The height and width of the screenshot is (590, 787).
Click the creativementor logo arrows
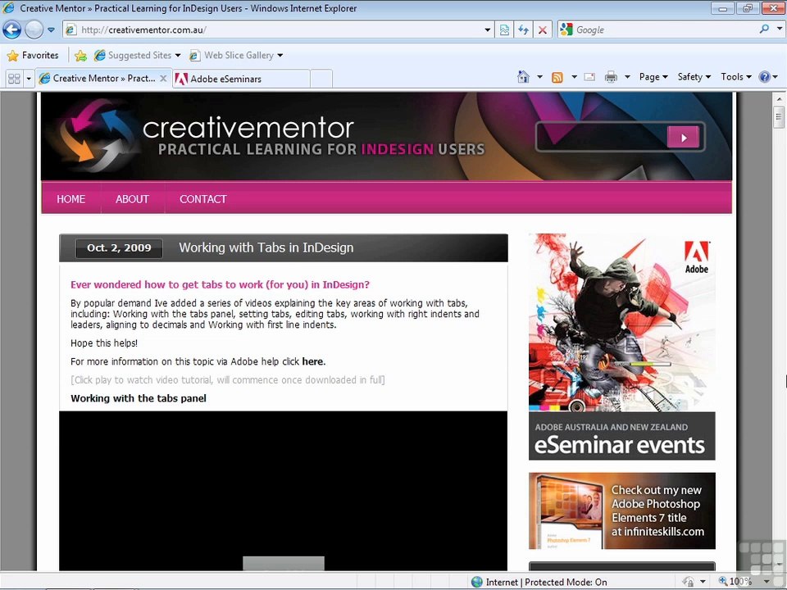coord(97,135)
